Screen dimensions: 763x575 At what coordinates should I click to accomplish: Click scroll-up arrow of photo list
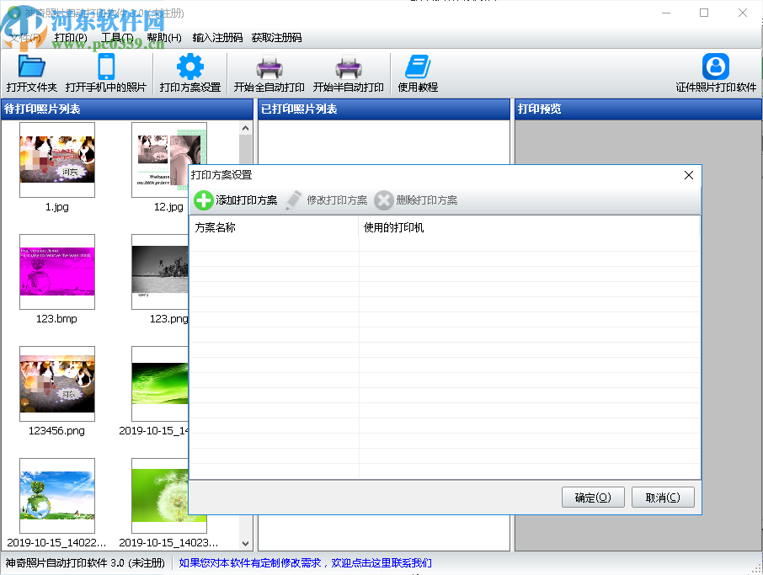tap(245, 129)
